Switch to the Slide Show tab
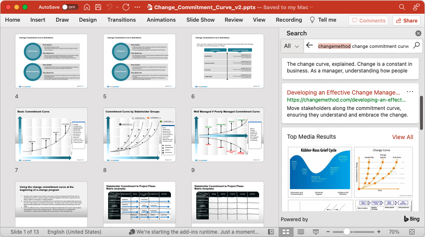The height and width of the screenshot is (237, 425). (x=200, y=20)
